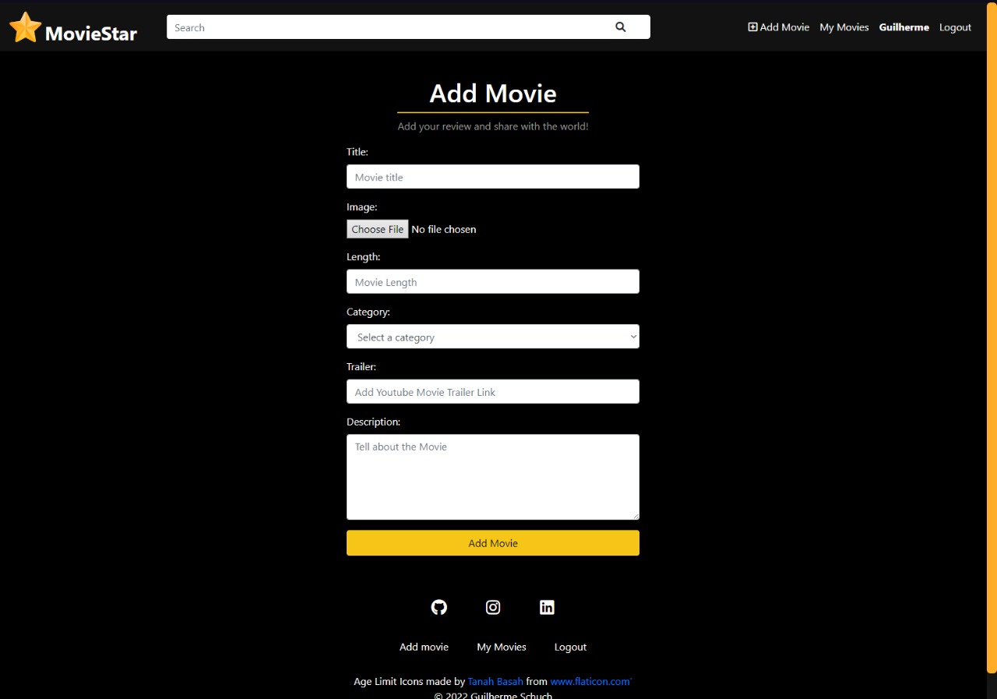Open the Select a category dropdown
Screen dimensions: 997x699
click(492, 336)
